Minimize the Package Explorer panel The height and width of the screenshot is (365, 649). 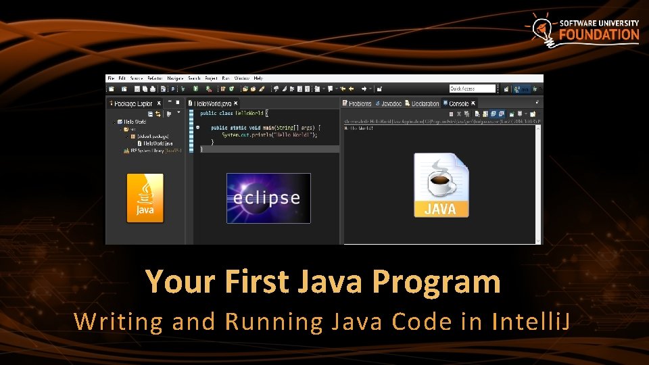[169, 102]
